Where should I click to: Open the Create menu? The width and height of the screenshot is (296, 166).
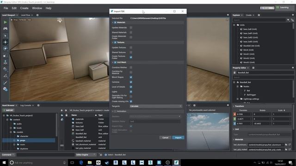coord(25,8)
